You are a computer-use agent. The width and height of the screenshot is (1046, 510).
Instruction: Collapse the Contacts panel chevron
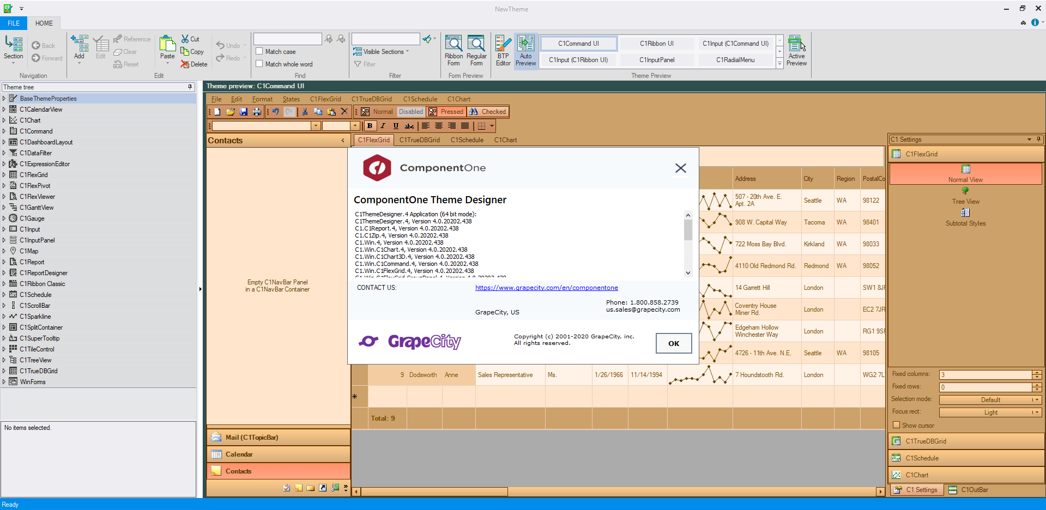343,141
